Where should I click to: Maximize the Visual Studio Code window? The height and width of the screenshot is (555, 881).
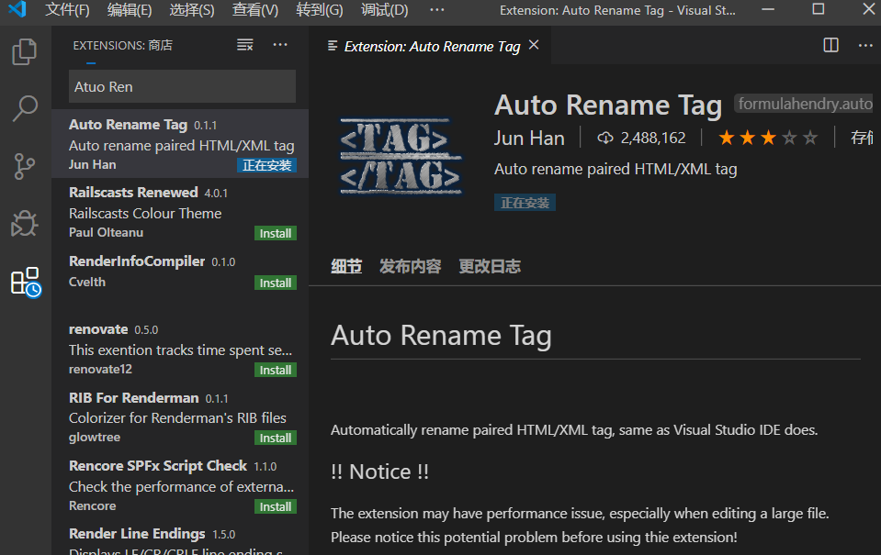coord(818,9)
